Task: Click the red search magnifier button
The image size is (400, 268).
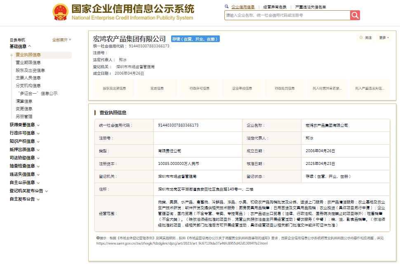Action: pos(355,15)
